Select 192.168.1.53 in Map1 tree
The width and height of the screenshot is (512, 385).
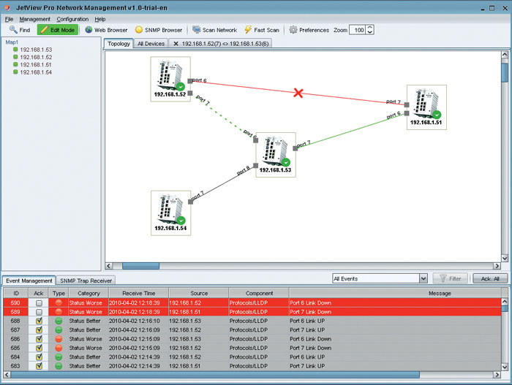[x=35, y=50]
